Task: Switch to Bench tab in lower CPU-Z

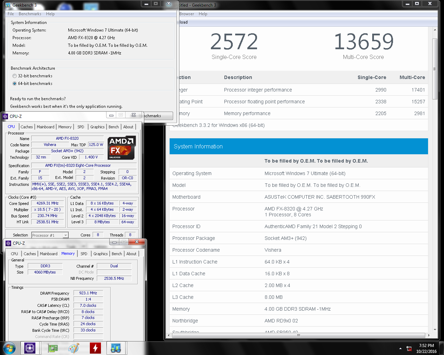Action: (x=117, y=254)
